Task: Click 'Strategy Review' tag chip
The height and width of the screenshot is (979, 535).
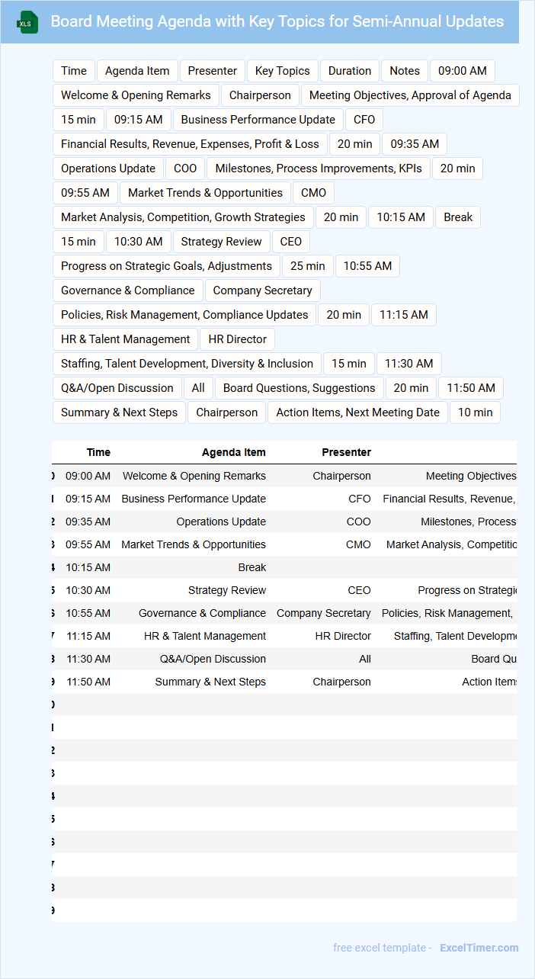Action: [x=222, y=242]
